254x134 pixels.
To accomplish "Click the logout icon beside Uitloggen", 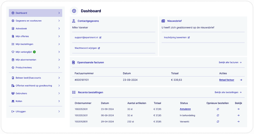I will 13,111.
